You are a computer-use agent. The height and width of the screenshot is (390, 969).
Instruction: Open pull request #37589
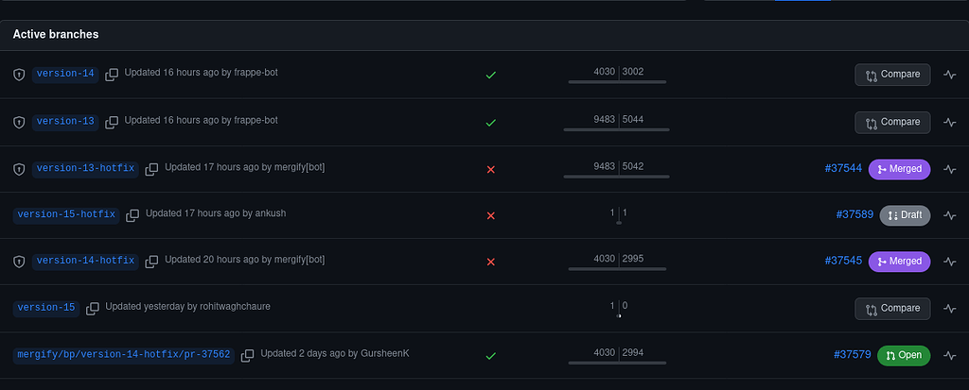coord(854,214)
